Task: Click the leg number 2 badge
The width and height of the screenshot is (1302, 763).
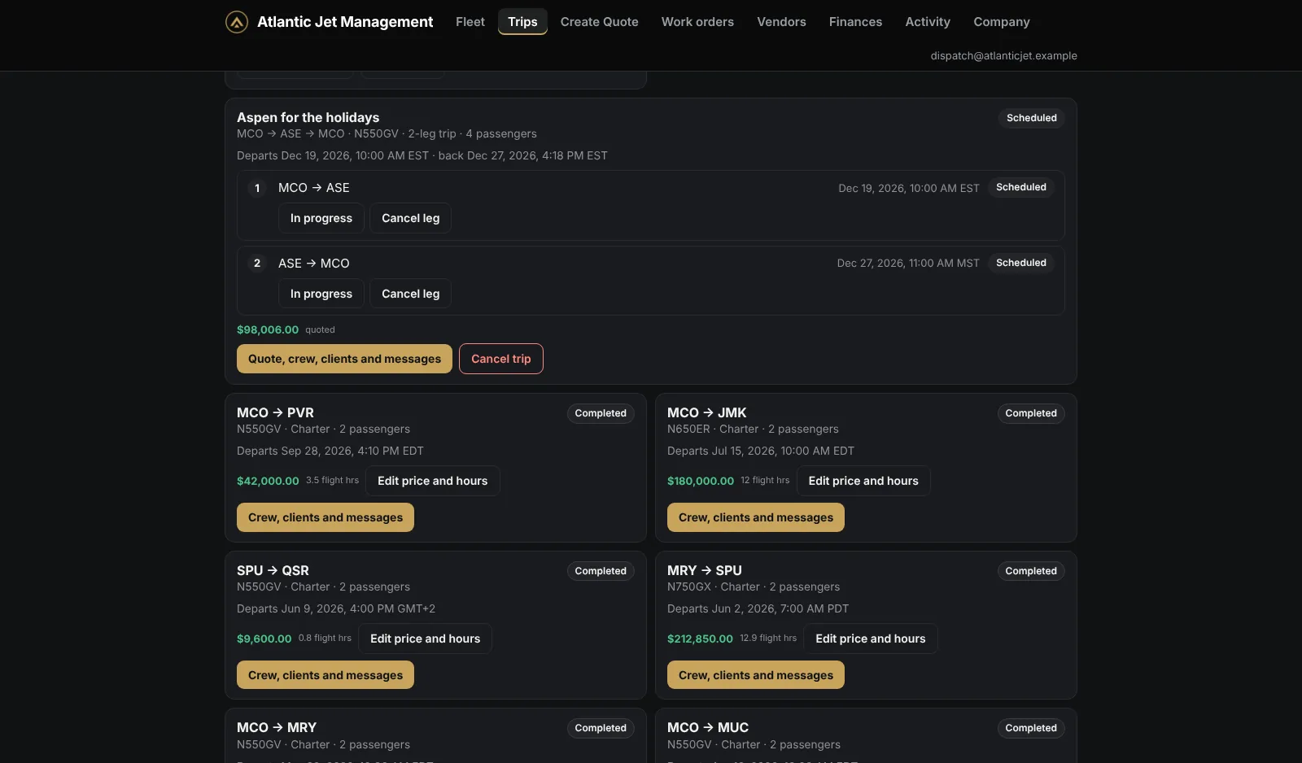Action: [257, 264]
